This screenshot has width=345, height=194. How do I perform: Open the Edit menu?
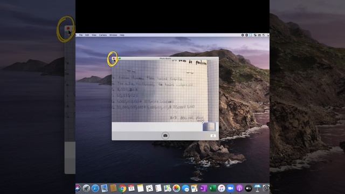(87, 35)
